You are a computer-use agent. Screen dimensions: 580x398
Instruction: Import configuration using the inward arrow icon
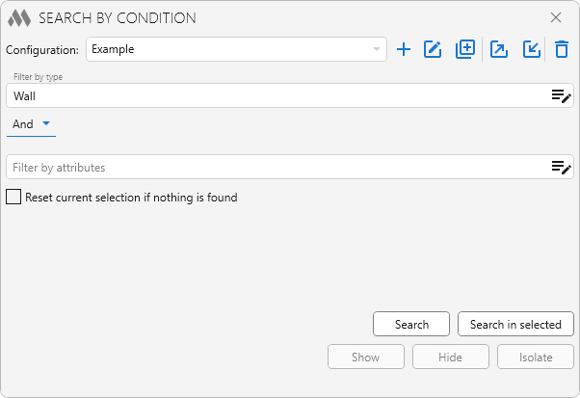(x=531, y=49)
